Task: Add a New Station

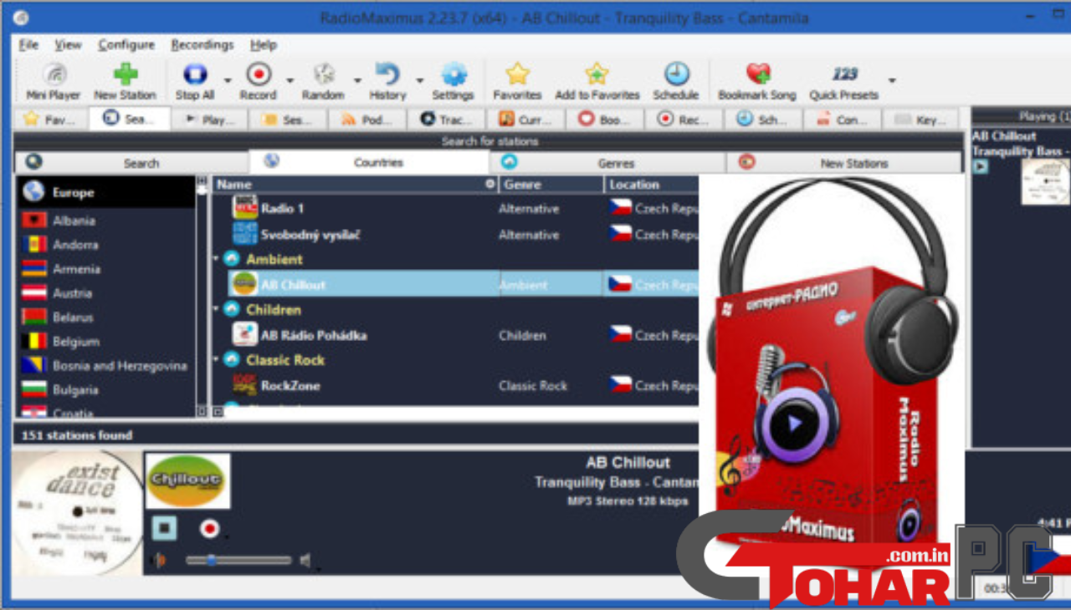Action: (125, 82)
